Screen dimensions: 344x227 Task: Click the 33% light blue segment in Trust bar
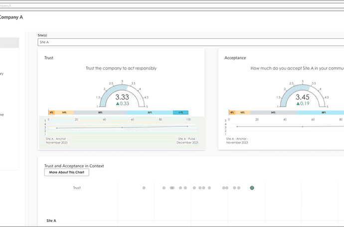click(x=150, y=113)
